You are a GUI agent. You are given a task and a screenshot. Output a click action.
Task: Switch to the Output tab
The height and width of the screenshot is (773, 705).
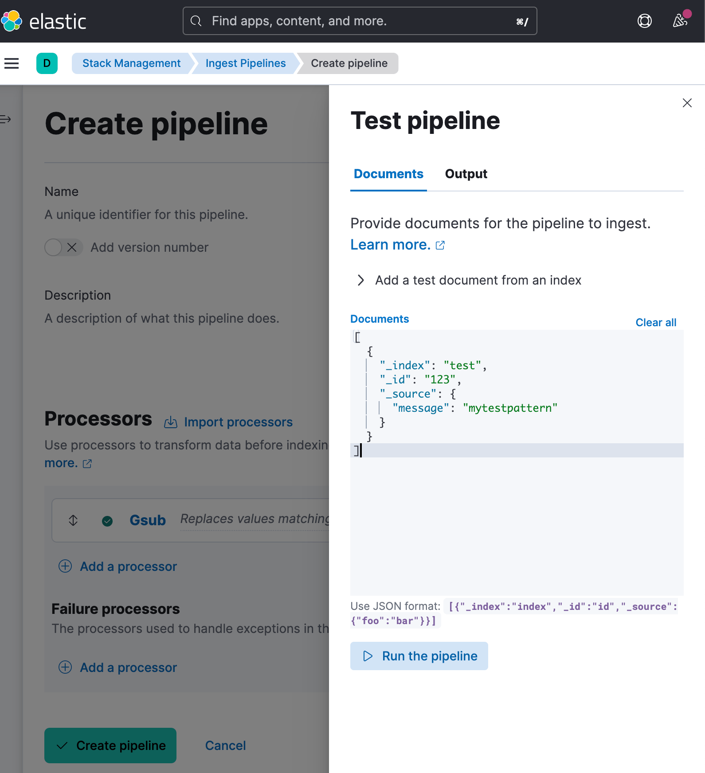pos(466,174)
